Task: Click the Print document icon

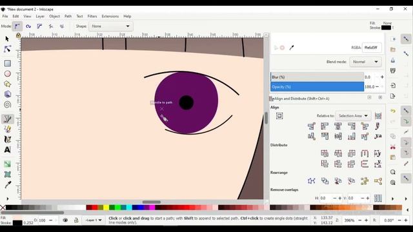Action: coord(393,70)
